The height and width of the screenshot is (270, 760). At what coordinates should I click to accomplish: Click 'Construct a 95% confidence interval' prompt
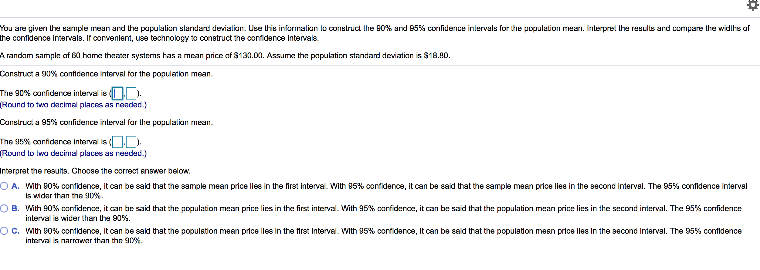click(107, 122)
